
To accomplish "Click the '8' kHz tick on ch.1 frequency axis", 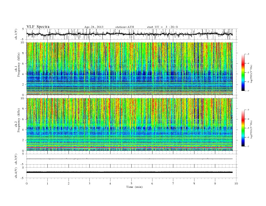I will click(x=23, y=53).
